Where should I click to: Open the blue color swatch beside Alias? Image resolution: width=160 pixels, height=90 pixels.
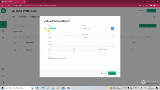click(x=112, y=28)
